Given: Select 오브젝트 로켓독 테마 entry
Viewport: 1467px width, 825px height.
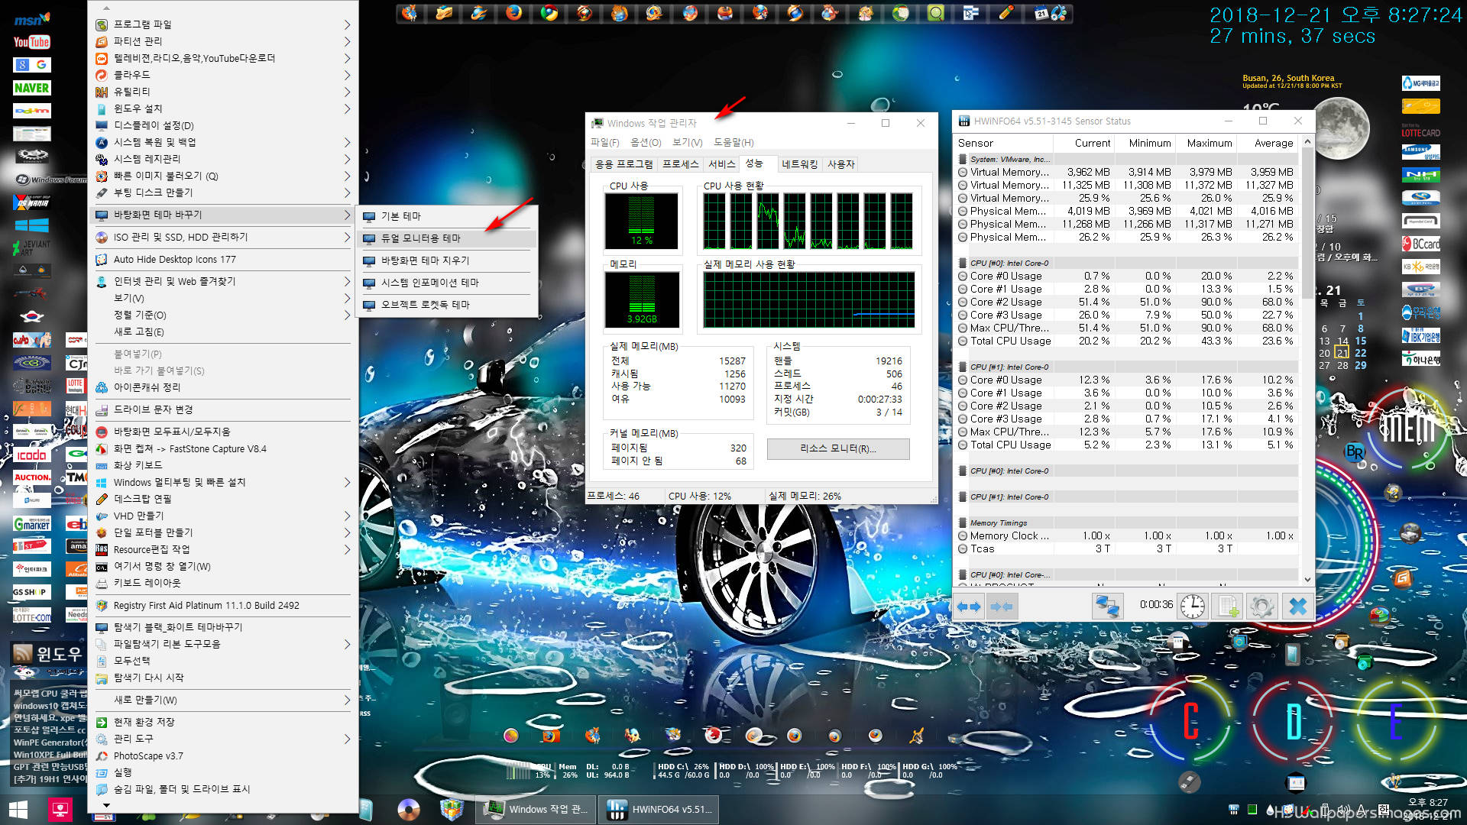Looking at the screenshot, I should tap(447, 305).
